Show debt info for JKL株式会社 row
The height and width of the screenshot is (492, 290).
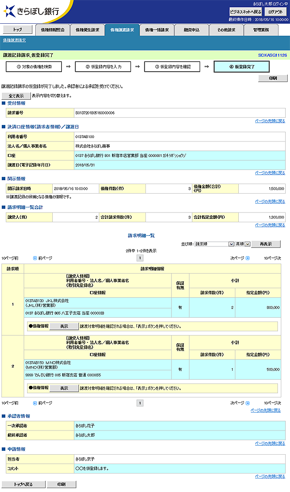pyautogui.click(x=64, y=326)
